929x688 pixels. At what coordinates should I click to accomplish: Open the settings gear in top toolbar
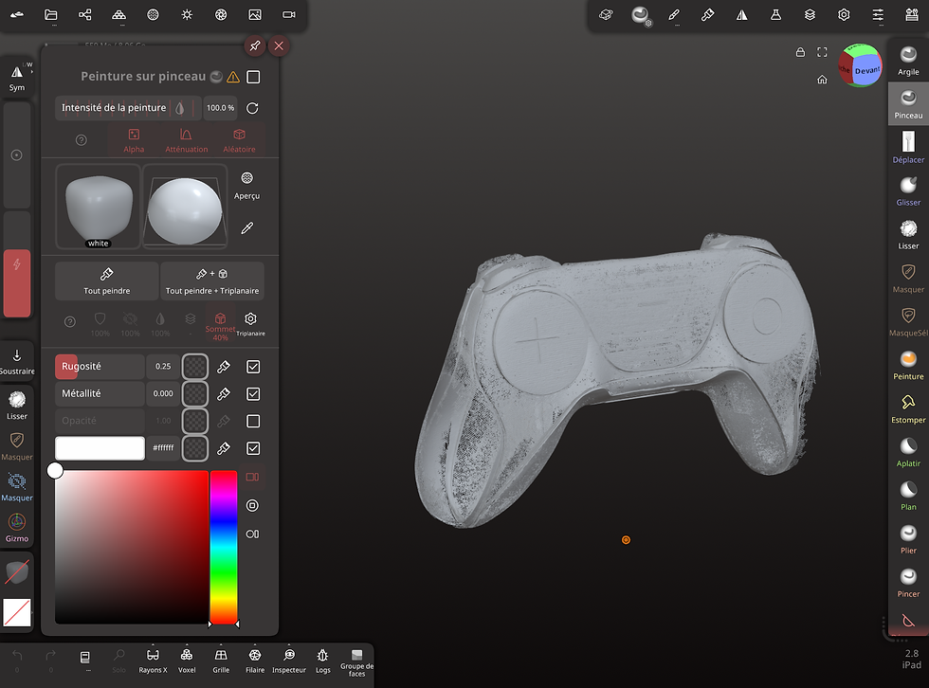[x=844, y=15]
